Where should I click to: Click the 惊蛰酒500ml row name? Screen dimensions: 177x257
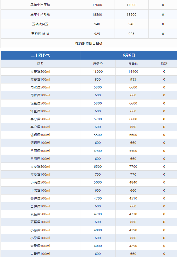pos(40,103)
